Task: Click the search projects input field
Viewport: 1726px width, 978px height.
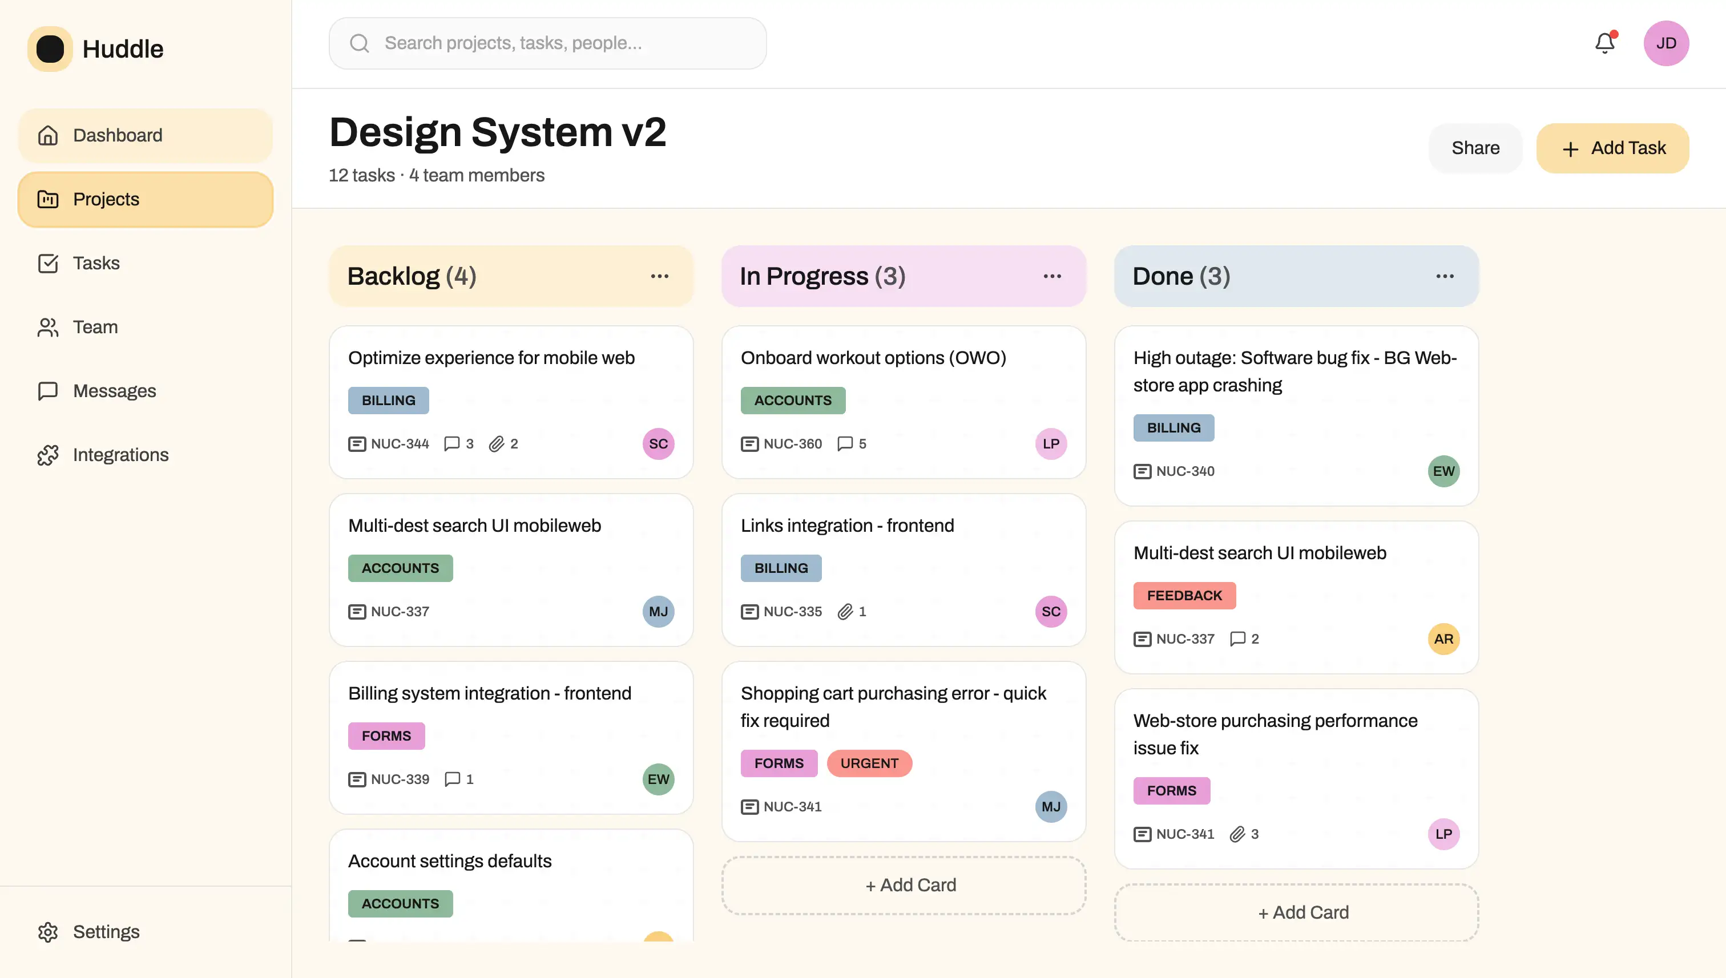Action: pos(547,44)
